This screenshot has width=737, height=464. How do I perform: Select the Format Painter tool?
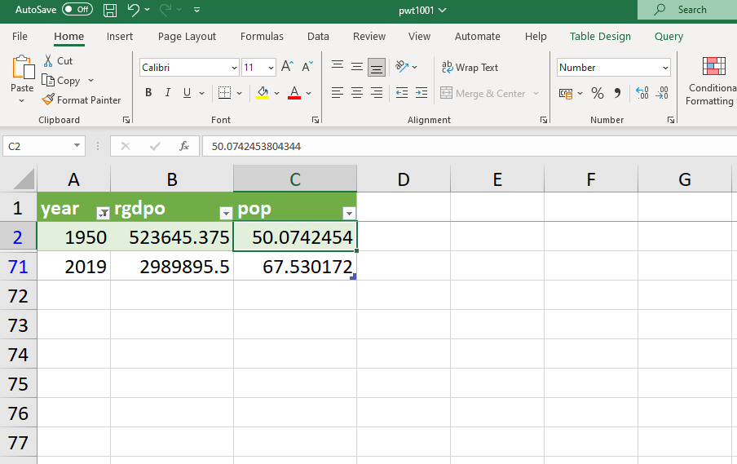(81, 100)
